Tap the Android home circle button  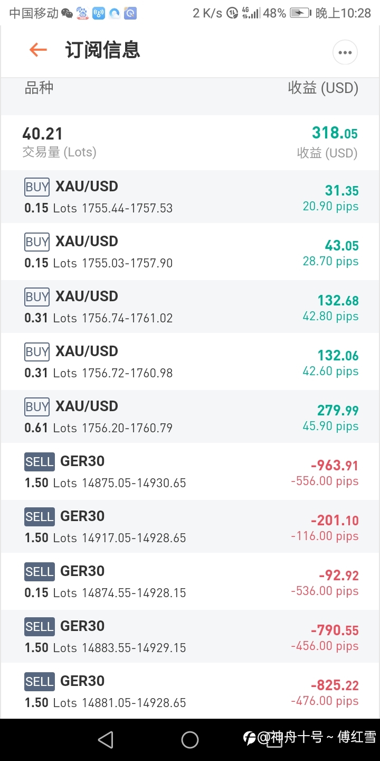pyautogui.click(x=190, y=739)
